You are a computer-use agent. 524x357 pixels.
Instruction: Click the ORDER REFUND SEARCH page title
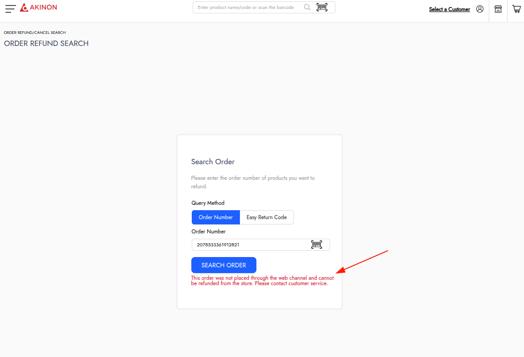(46, 43)
